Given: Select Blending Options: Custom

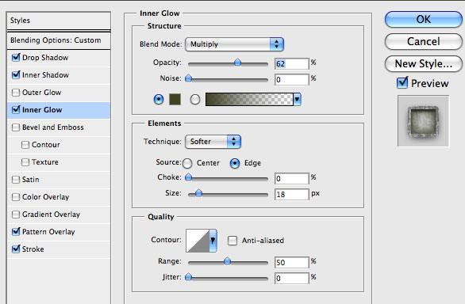Looking at the screenshot, I should [x=59, y=40].
